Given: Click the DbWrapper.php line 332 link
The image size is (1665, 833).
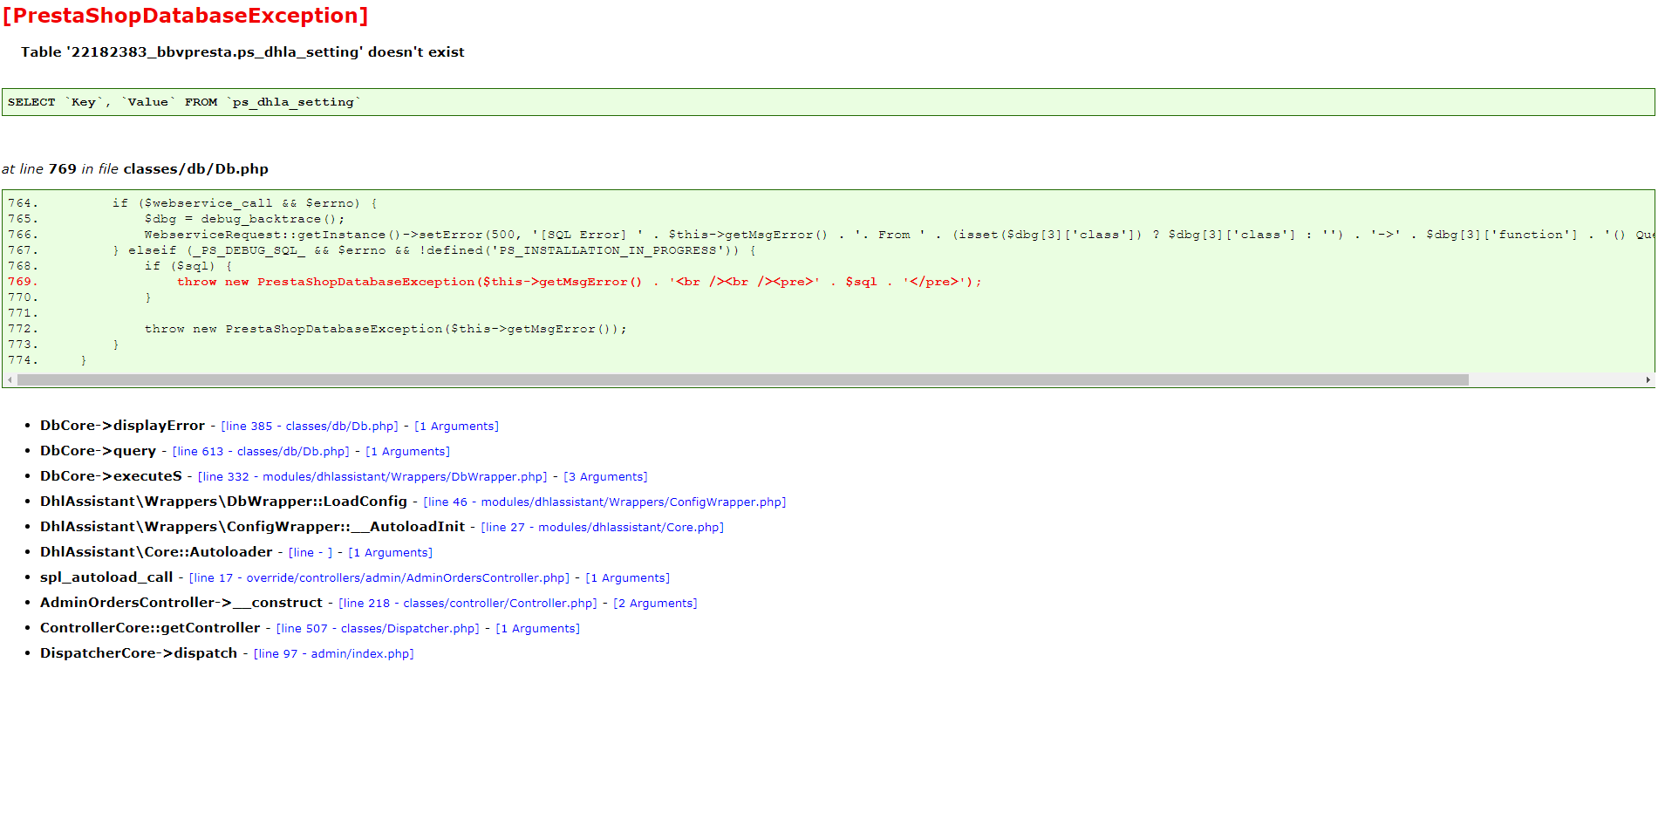Looking at the screenshot, I should (372, 477).
